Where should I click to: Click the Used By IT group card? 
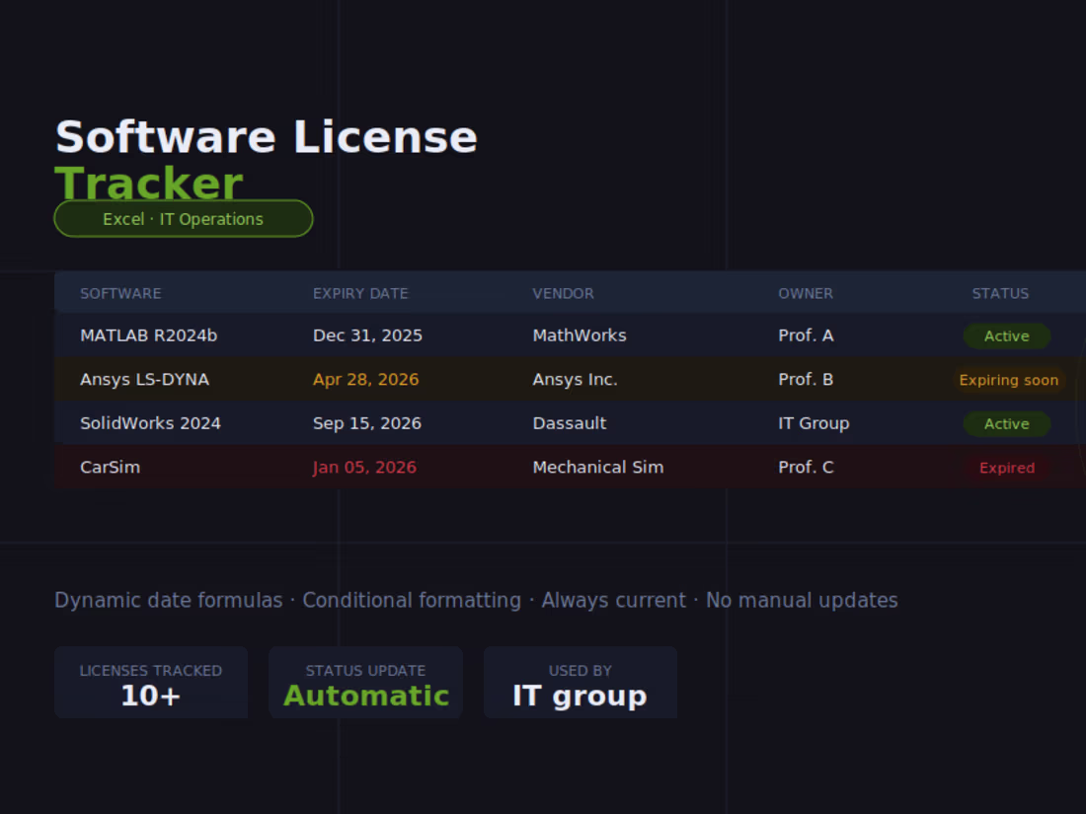coord(581,683)
